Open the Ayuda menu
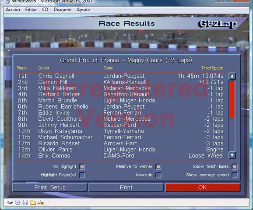Image resolution: width=253 pixels, height=210 pixels. tap(83, 10)
